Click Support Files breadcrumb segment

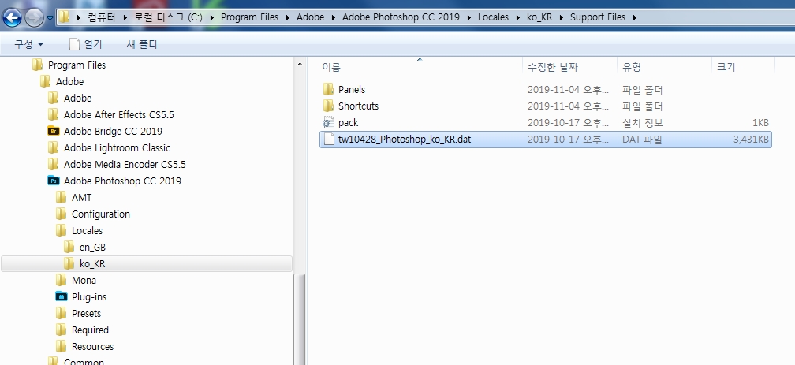click(598, 17)
